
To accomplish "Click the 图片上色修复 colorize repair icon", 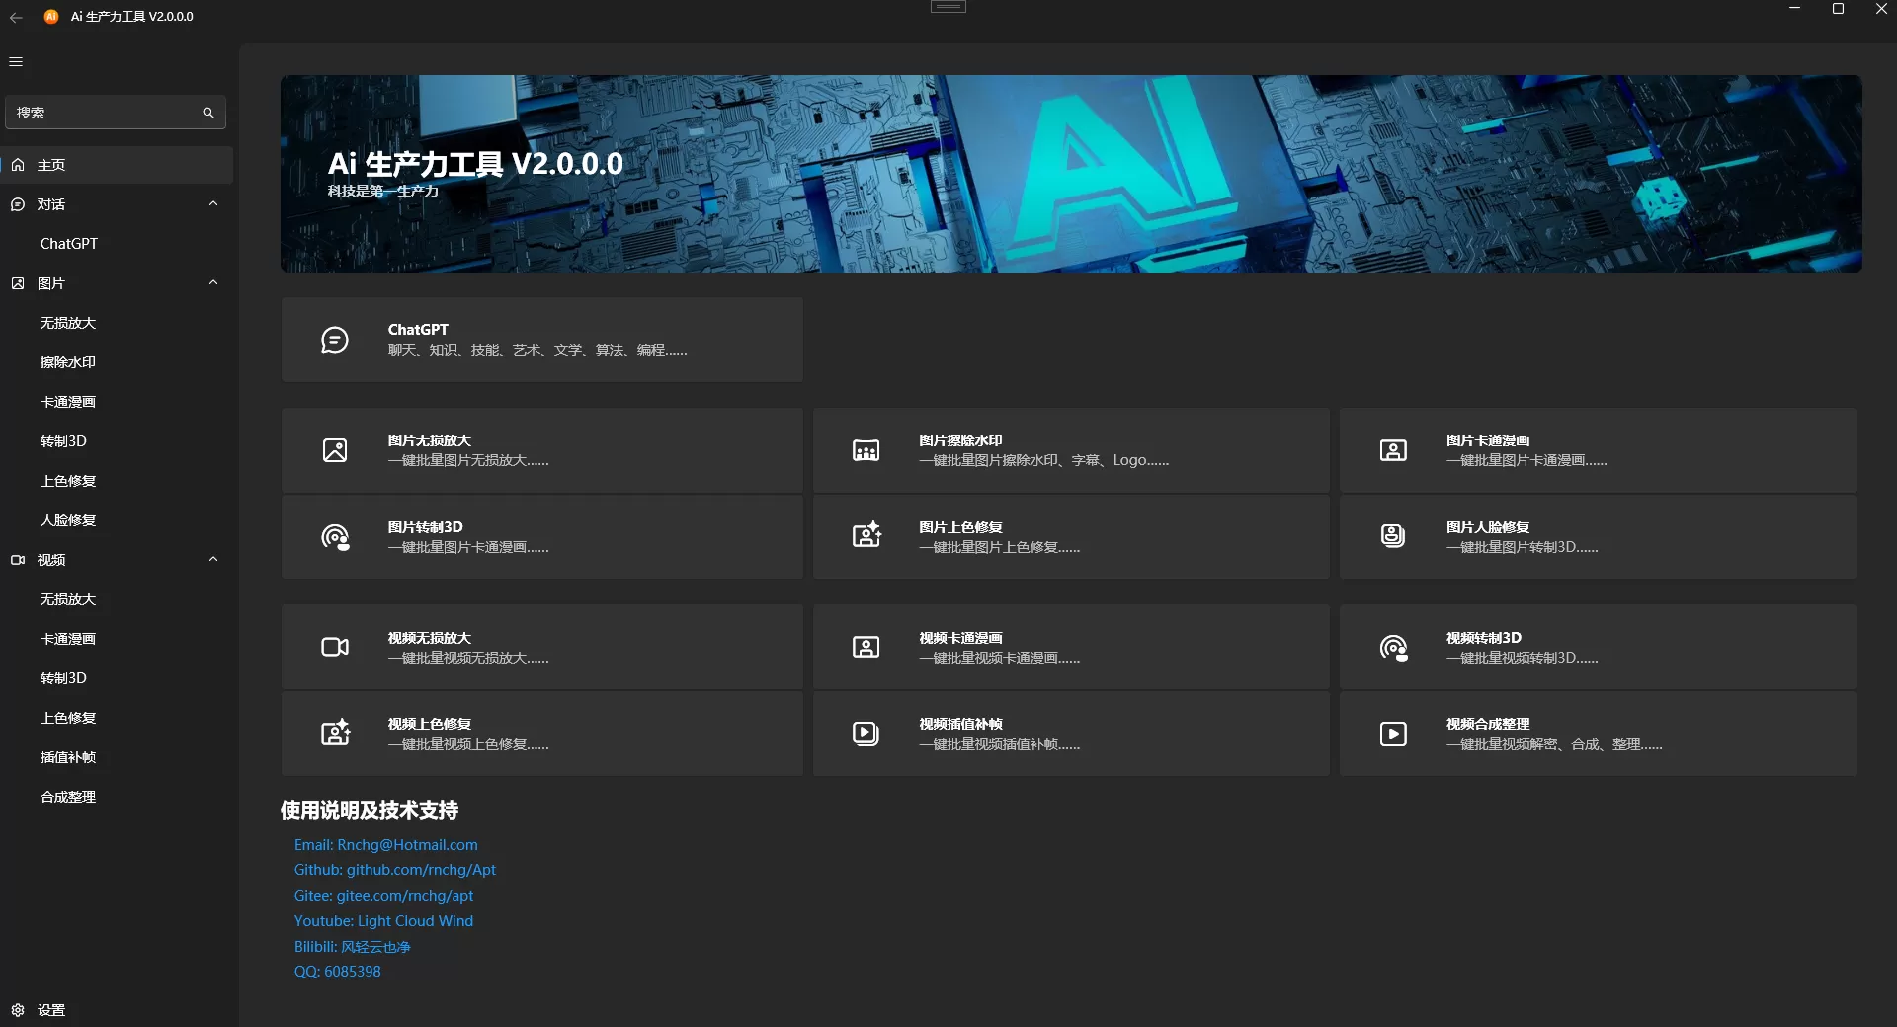I will click(865, 536).
